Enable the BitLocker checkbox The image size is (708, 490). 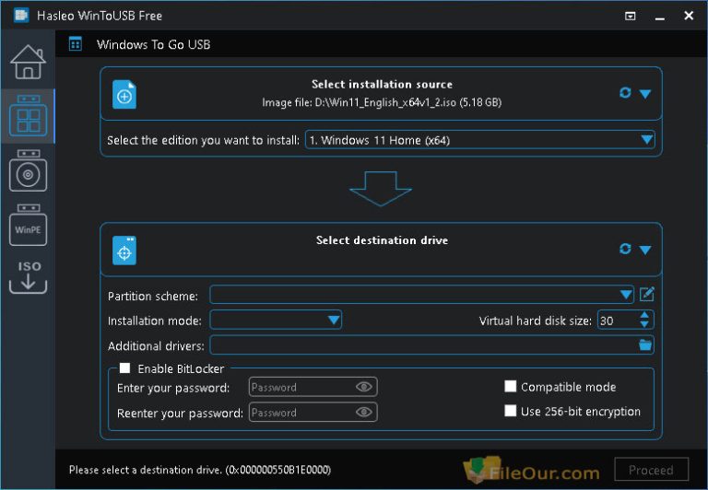coord(124,368)
